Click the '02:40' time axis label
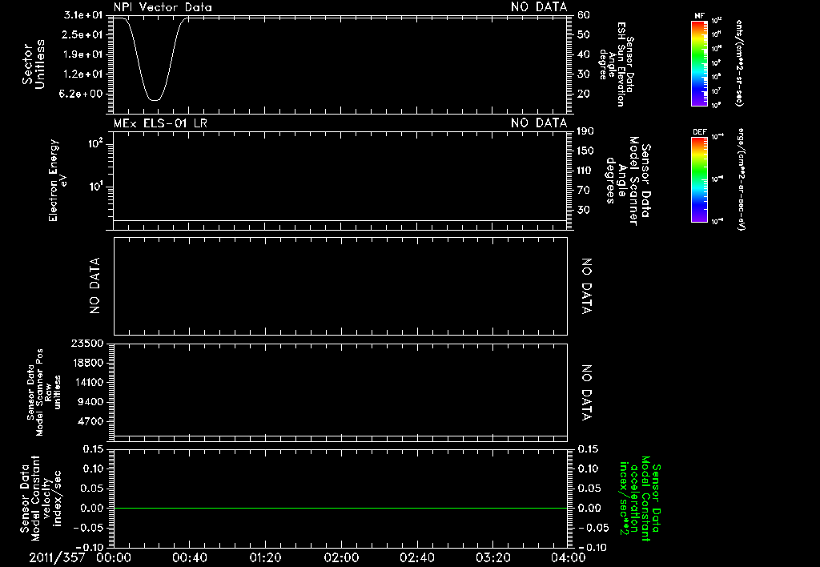This screenshot has width=820, height=567. (416, 557)
